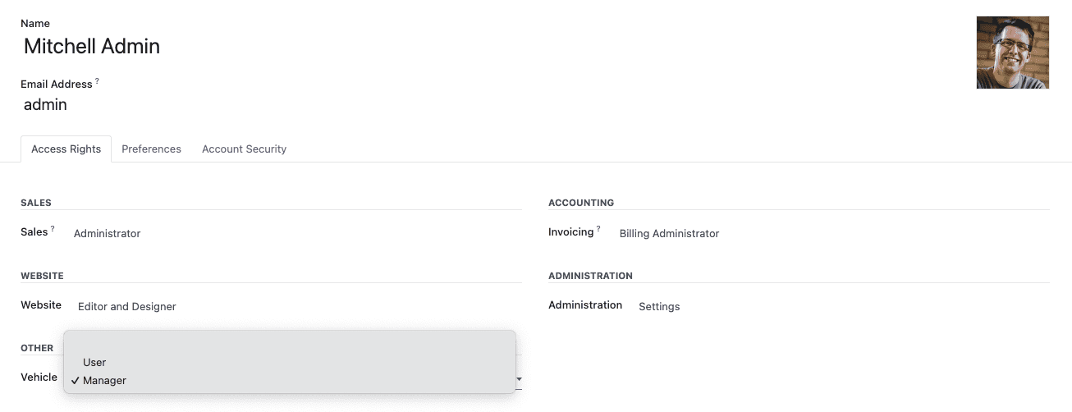Click the Administration field label
The height and width of the screenshot is (412, 1072).
[585, 305]
